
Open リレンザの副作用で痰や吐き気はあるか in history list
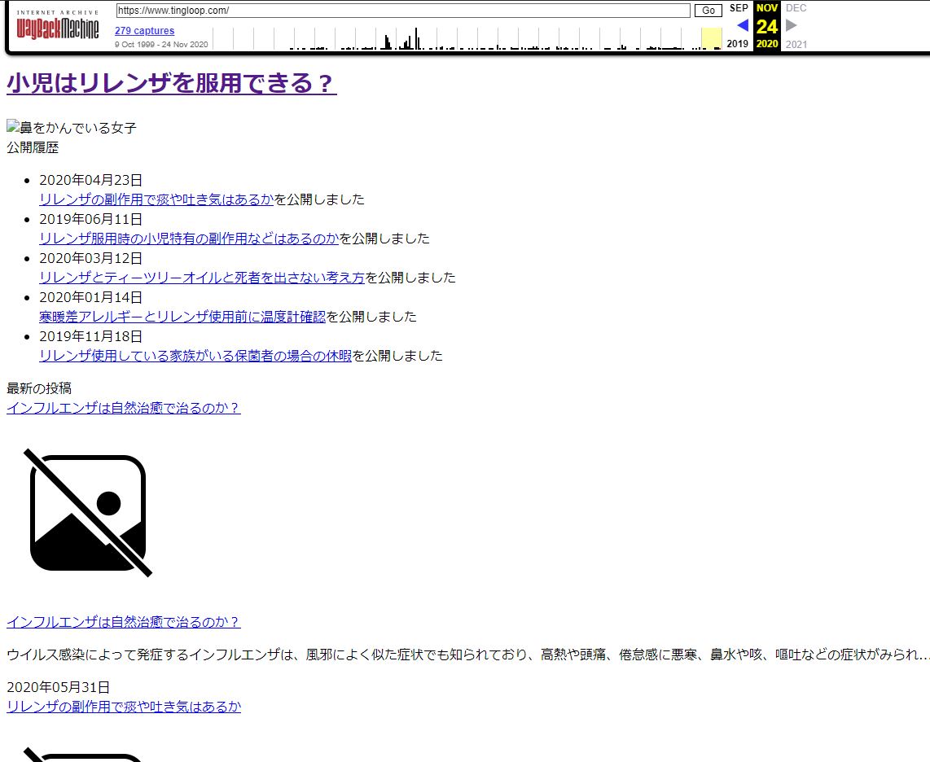click(x=156, y=199)
